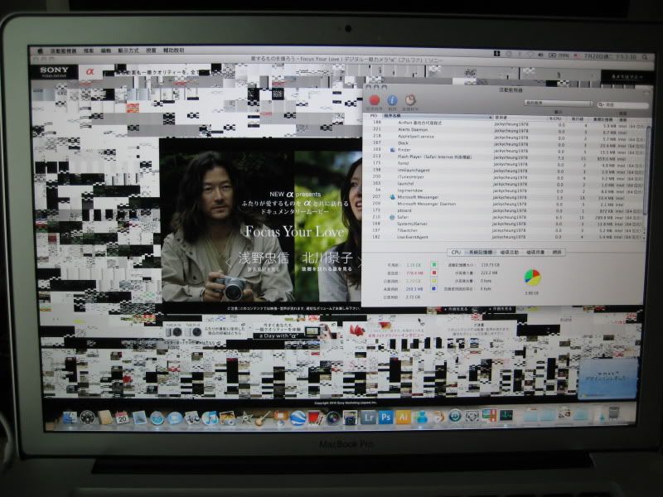The image size is (663, 497).
Task: Open the 顯示方式 menu
Action: click(128, 51)
